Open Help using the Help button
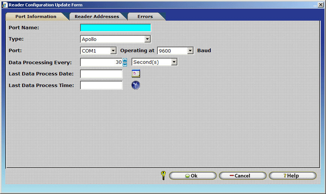Image resolution: width=326 pixels, height=194 pixels. [x=292, y=176]
